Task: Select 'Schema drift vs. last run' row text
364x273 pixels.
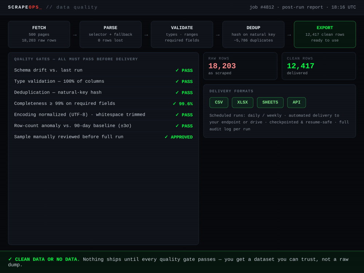Action: pyautogui.click(x=48, y=70)
